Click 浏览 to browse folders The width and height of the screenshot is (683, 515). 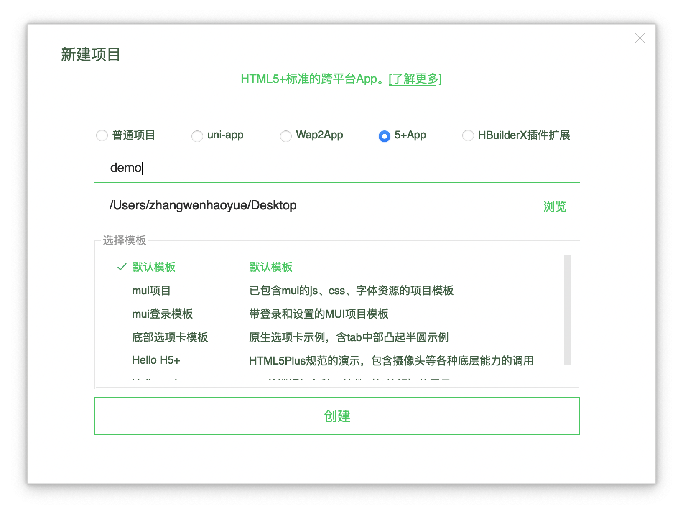click(x=554, y=206)
